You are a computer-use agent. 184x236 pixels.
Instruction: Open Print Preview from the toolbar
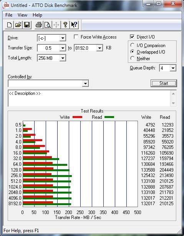pos(47,25)
